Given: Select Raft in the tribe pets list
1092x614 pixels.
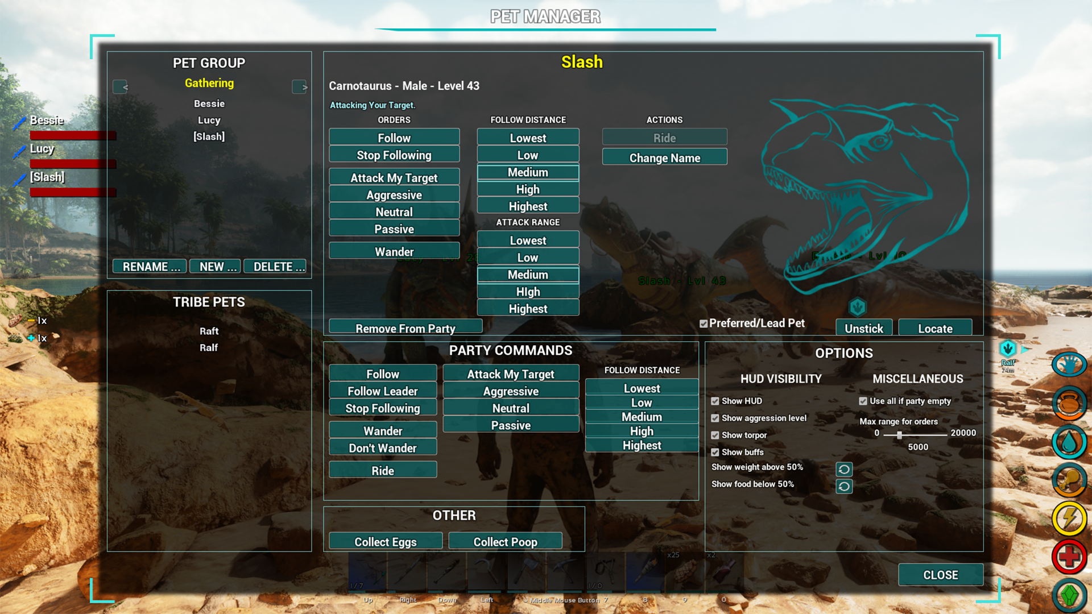Looking at the screenshot, I should 209,331.
